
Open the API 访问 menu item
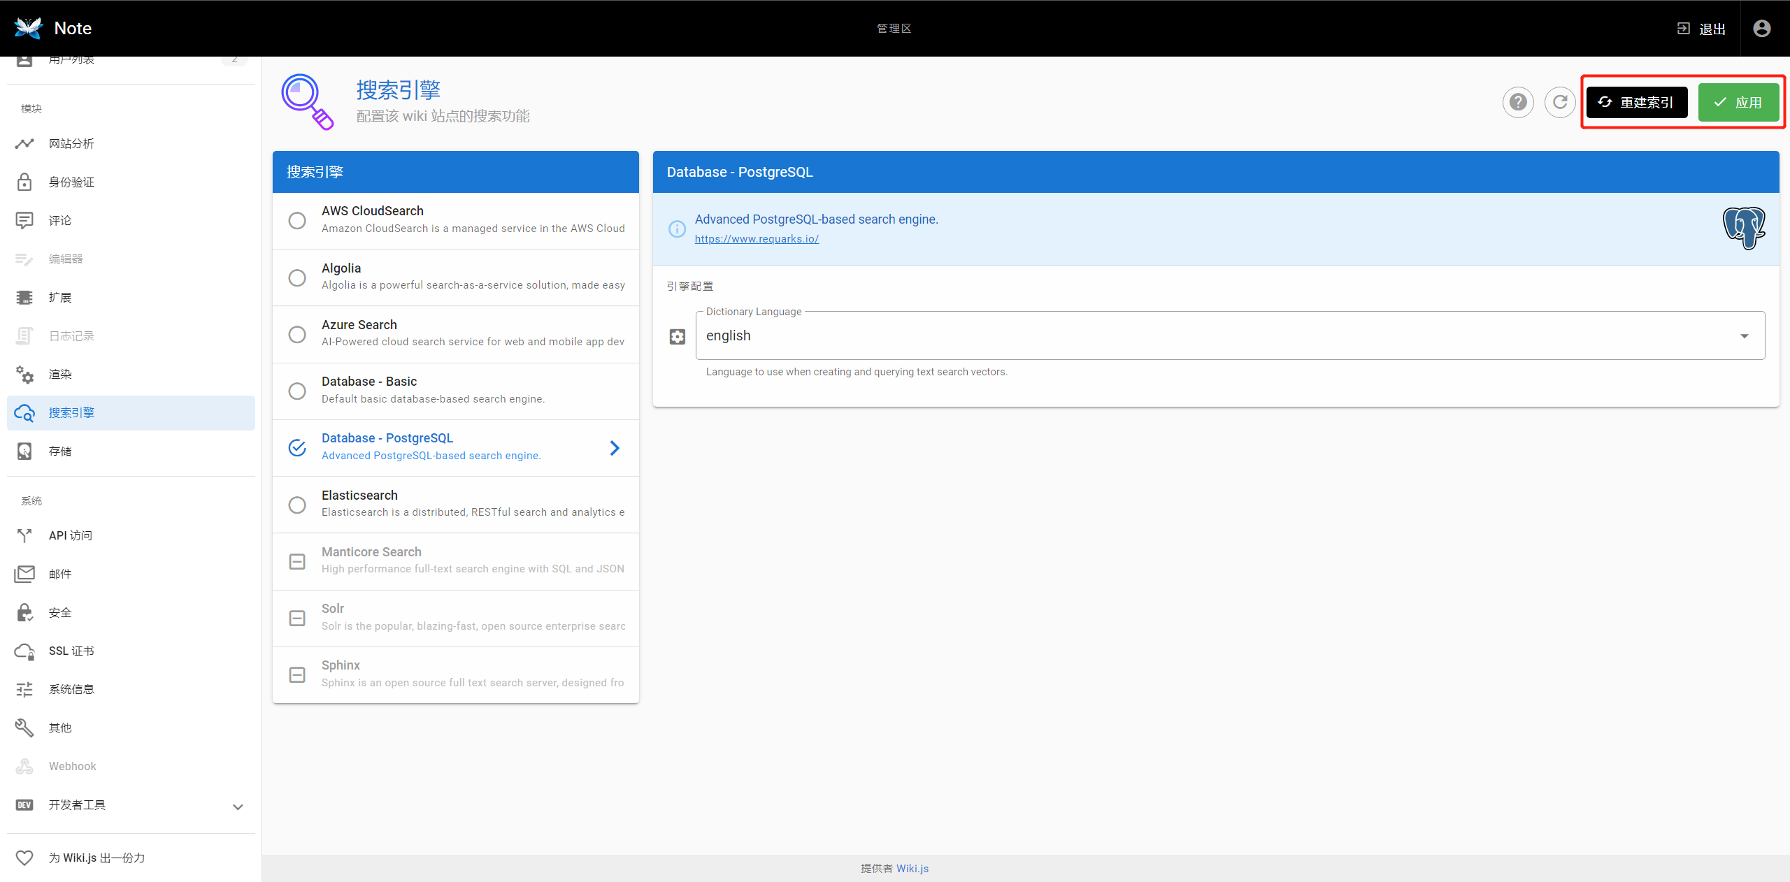(70, 536)
